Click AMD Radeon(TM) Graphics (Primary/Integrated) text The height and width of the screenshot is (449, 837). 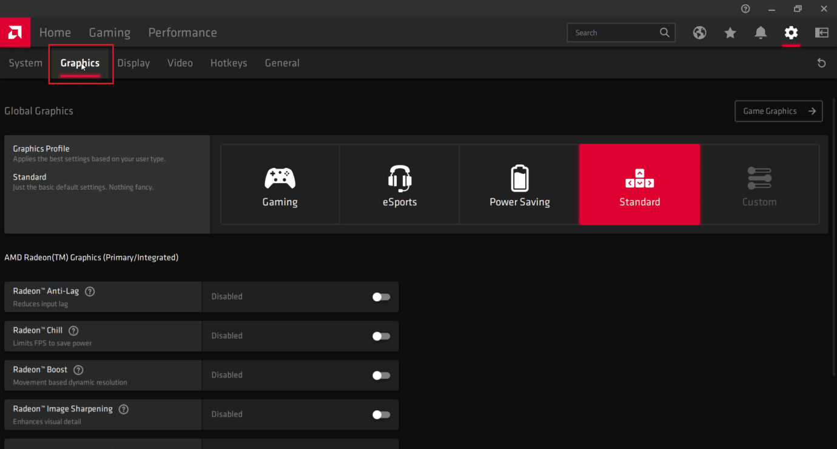coord(92,258)
